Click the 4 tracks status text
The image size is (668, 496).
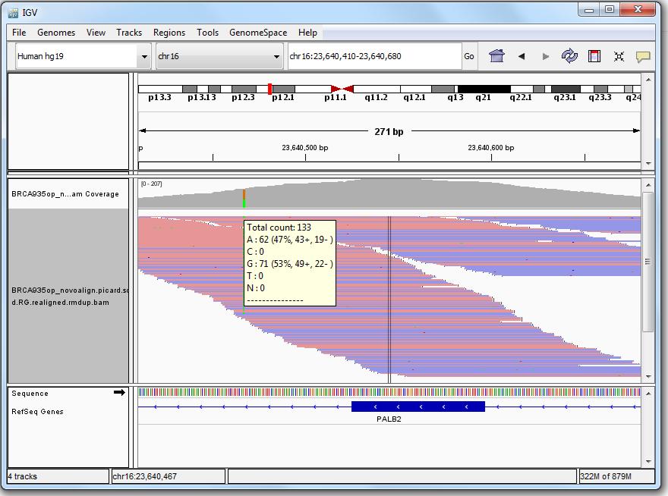pos(23,476)
